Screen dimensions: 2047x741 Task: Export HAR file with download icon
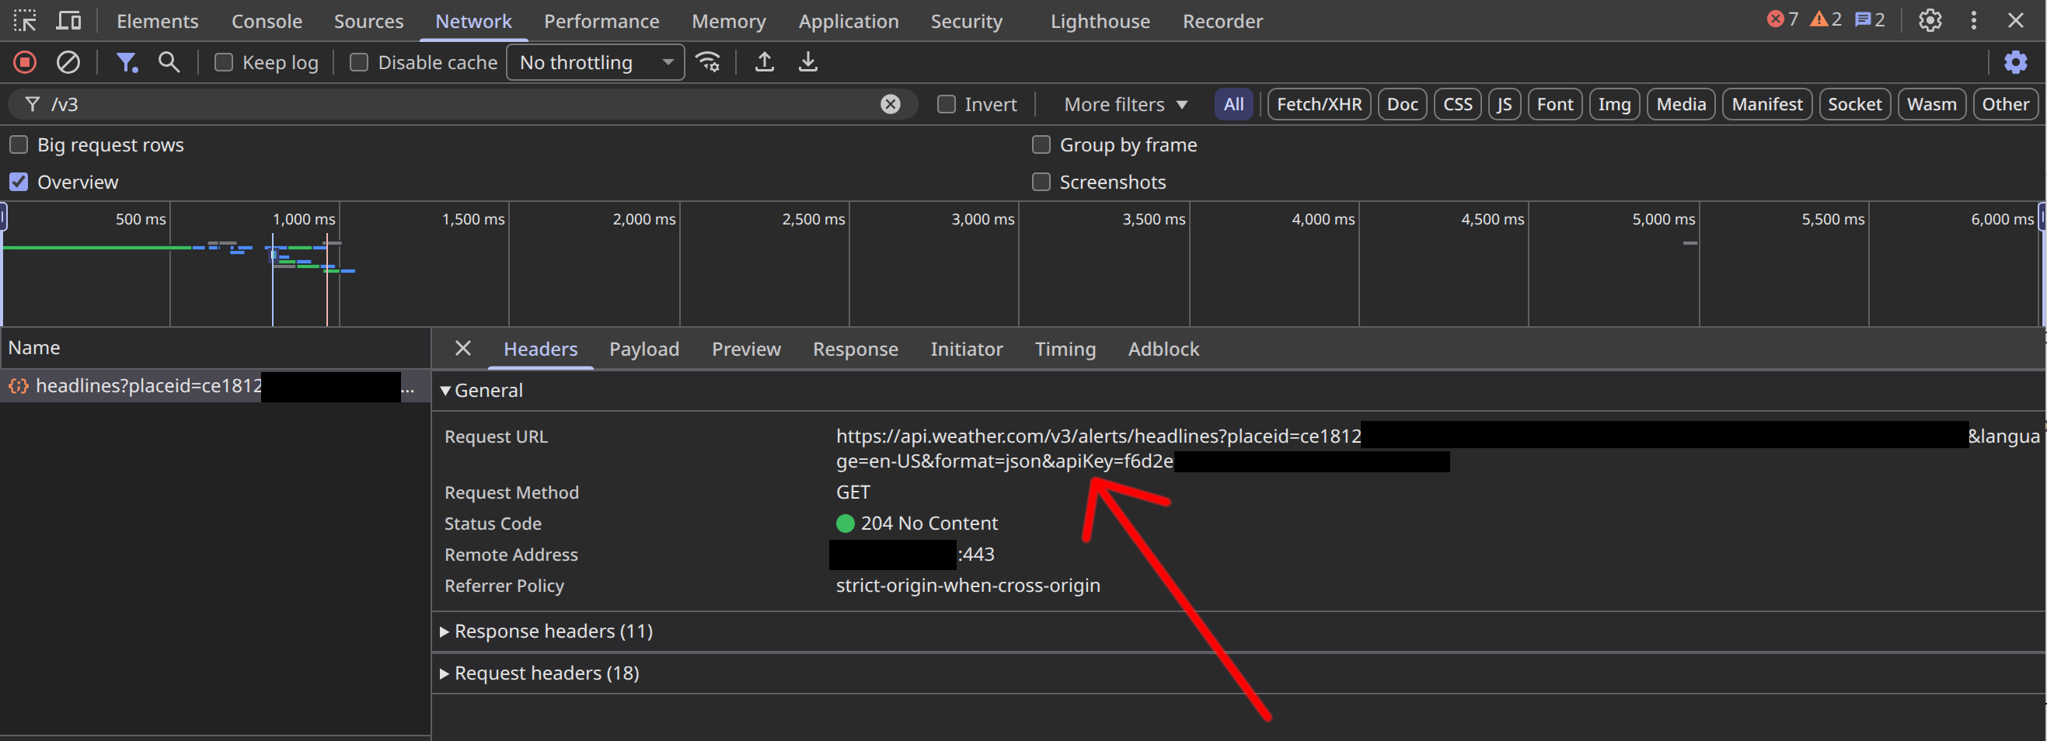(x=808, y=62)
